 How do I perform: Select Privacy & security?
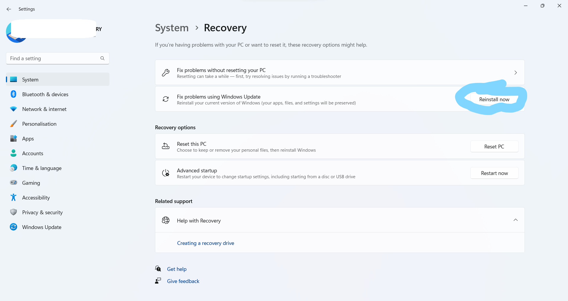coord(58,212)
